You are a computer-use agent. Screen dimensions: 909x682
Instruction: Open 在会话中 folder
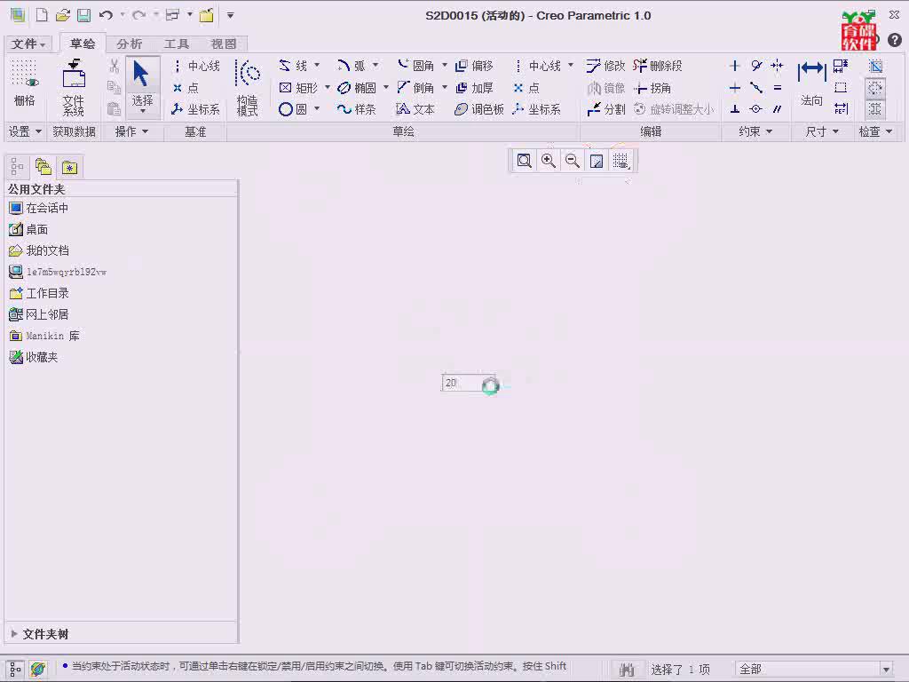[39, 208]
